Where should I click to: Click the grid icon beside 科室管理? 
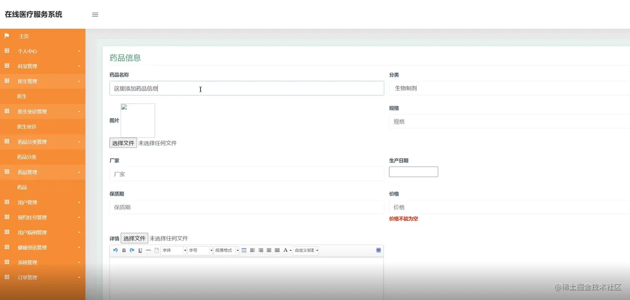click(7, 66)
